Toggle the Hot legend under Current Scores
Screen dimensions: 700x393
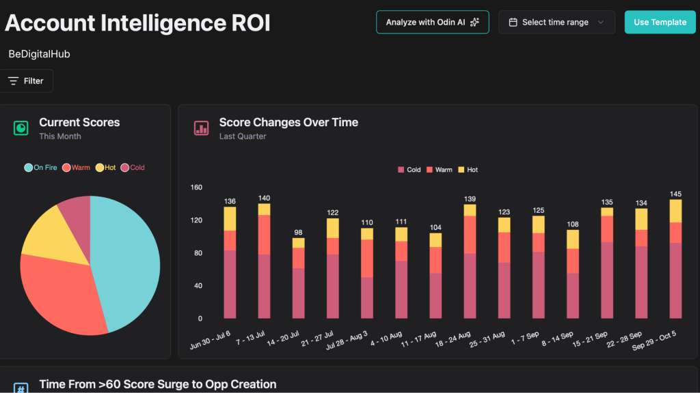[x=105, y=167]
